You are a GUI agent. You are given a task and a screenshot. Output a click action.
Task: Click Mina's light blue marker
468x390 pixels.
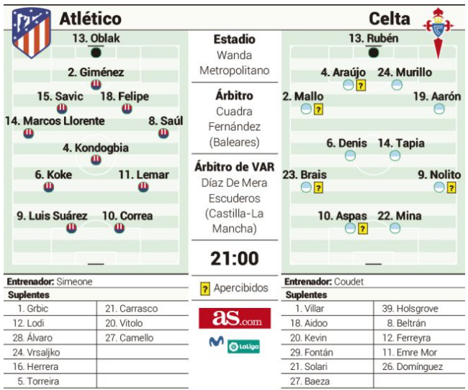pyautogui.click(x=395, y=228)
